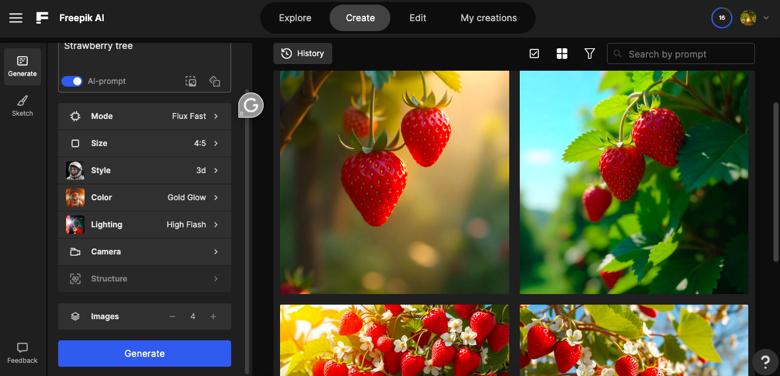
Task: Click the search magnifier icon
Action: (618, 54)
